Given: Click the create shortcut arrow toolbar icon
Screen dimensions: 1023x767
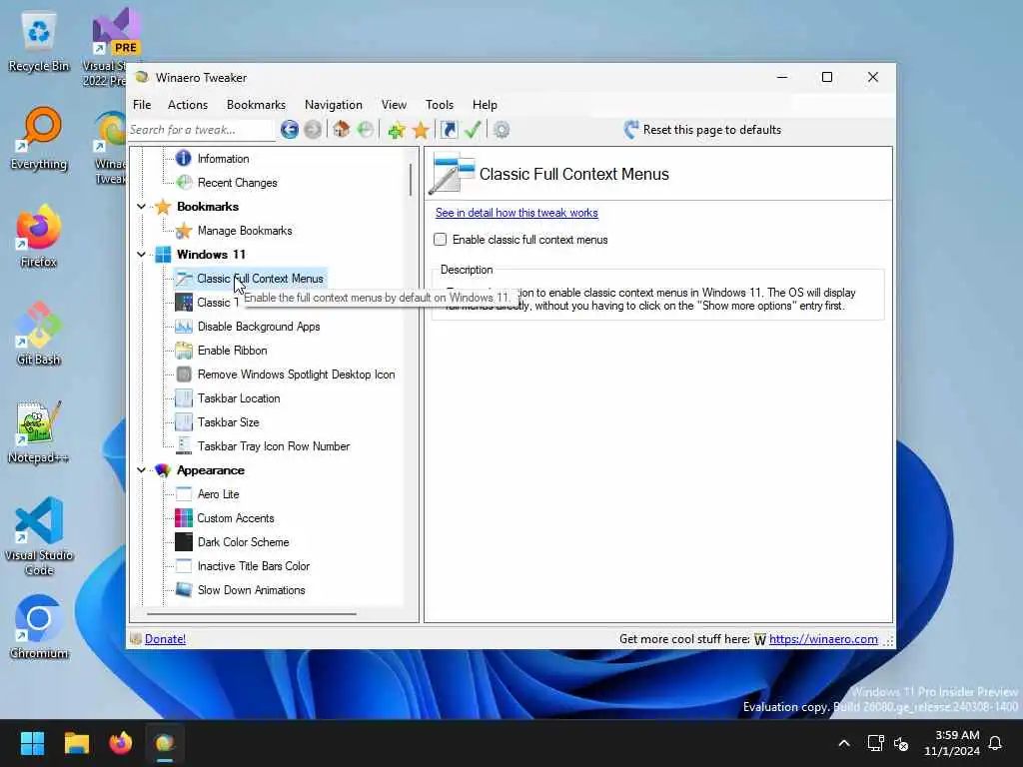Looking at the screenshot, I should 449,130.
